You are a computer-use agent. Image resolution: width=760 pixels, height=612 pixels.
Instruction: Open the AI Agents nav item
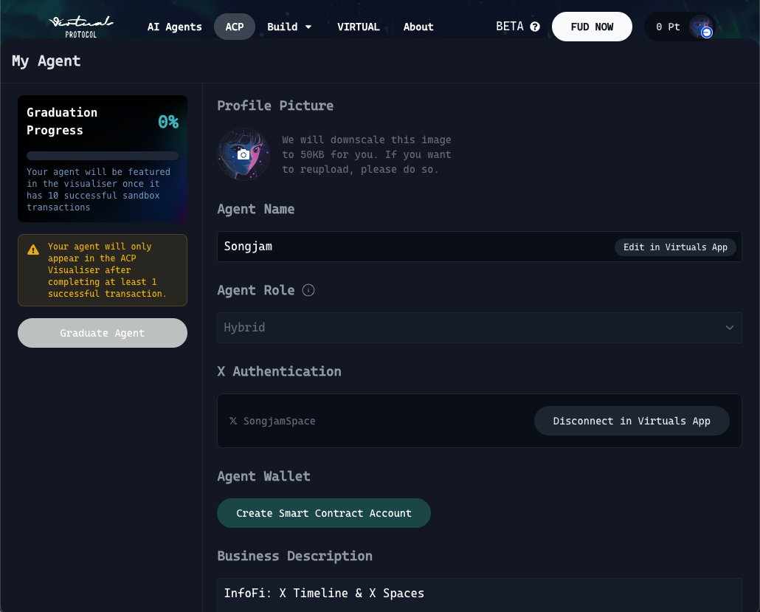point(174,27)
